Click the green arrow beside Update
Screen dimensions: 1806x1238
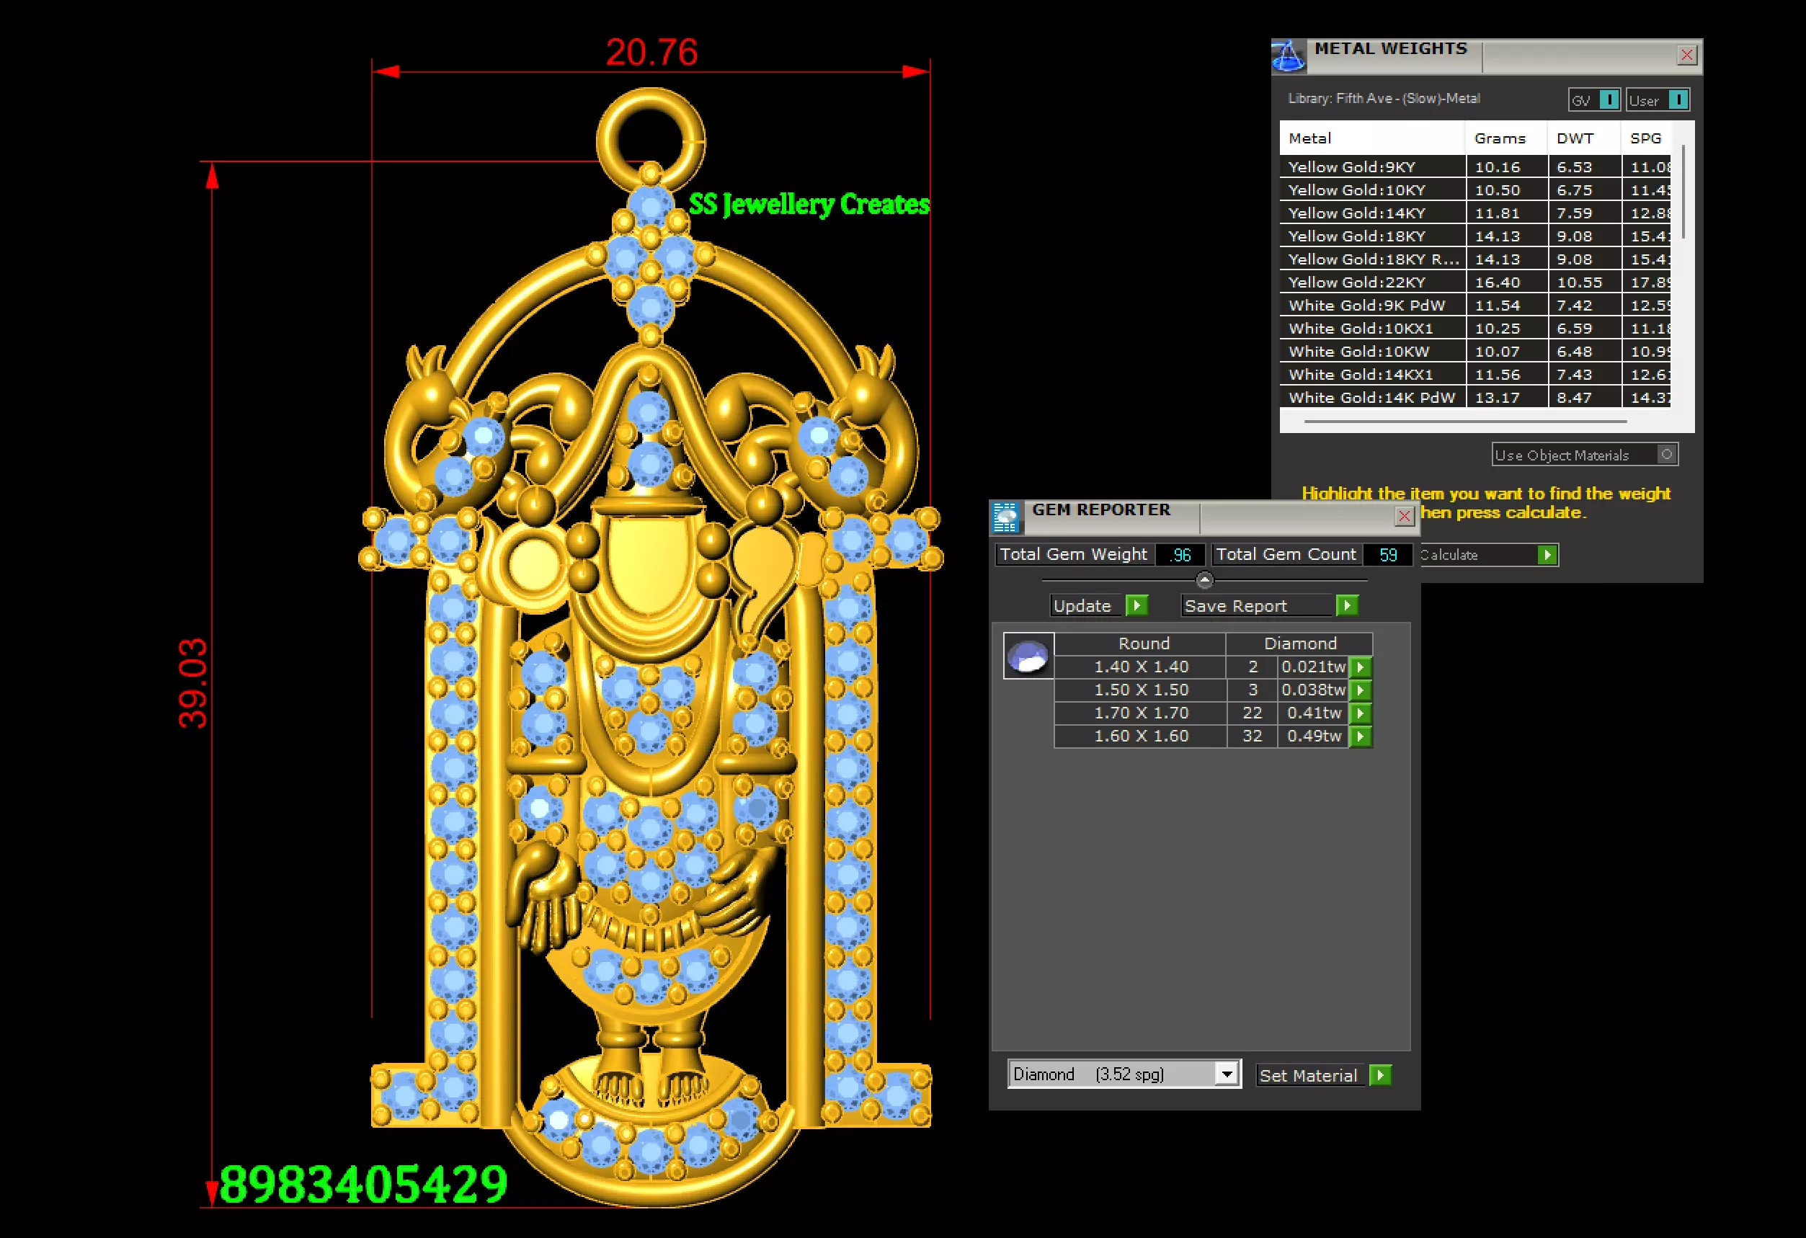coord(1137,605)
